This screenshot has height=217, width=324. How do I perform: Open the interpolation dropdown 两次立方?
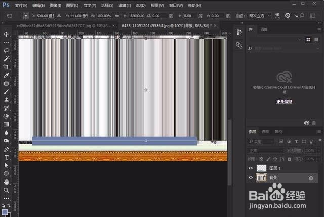coord(259,16)
